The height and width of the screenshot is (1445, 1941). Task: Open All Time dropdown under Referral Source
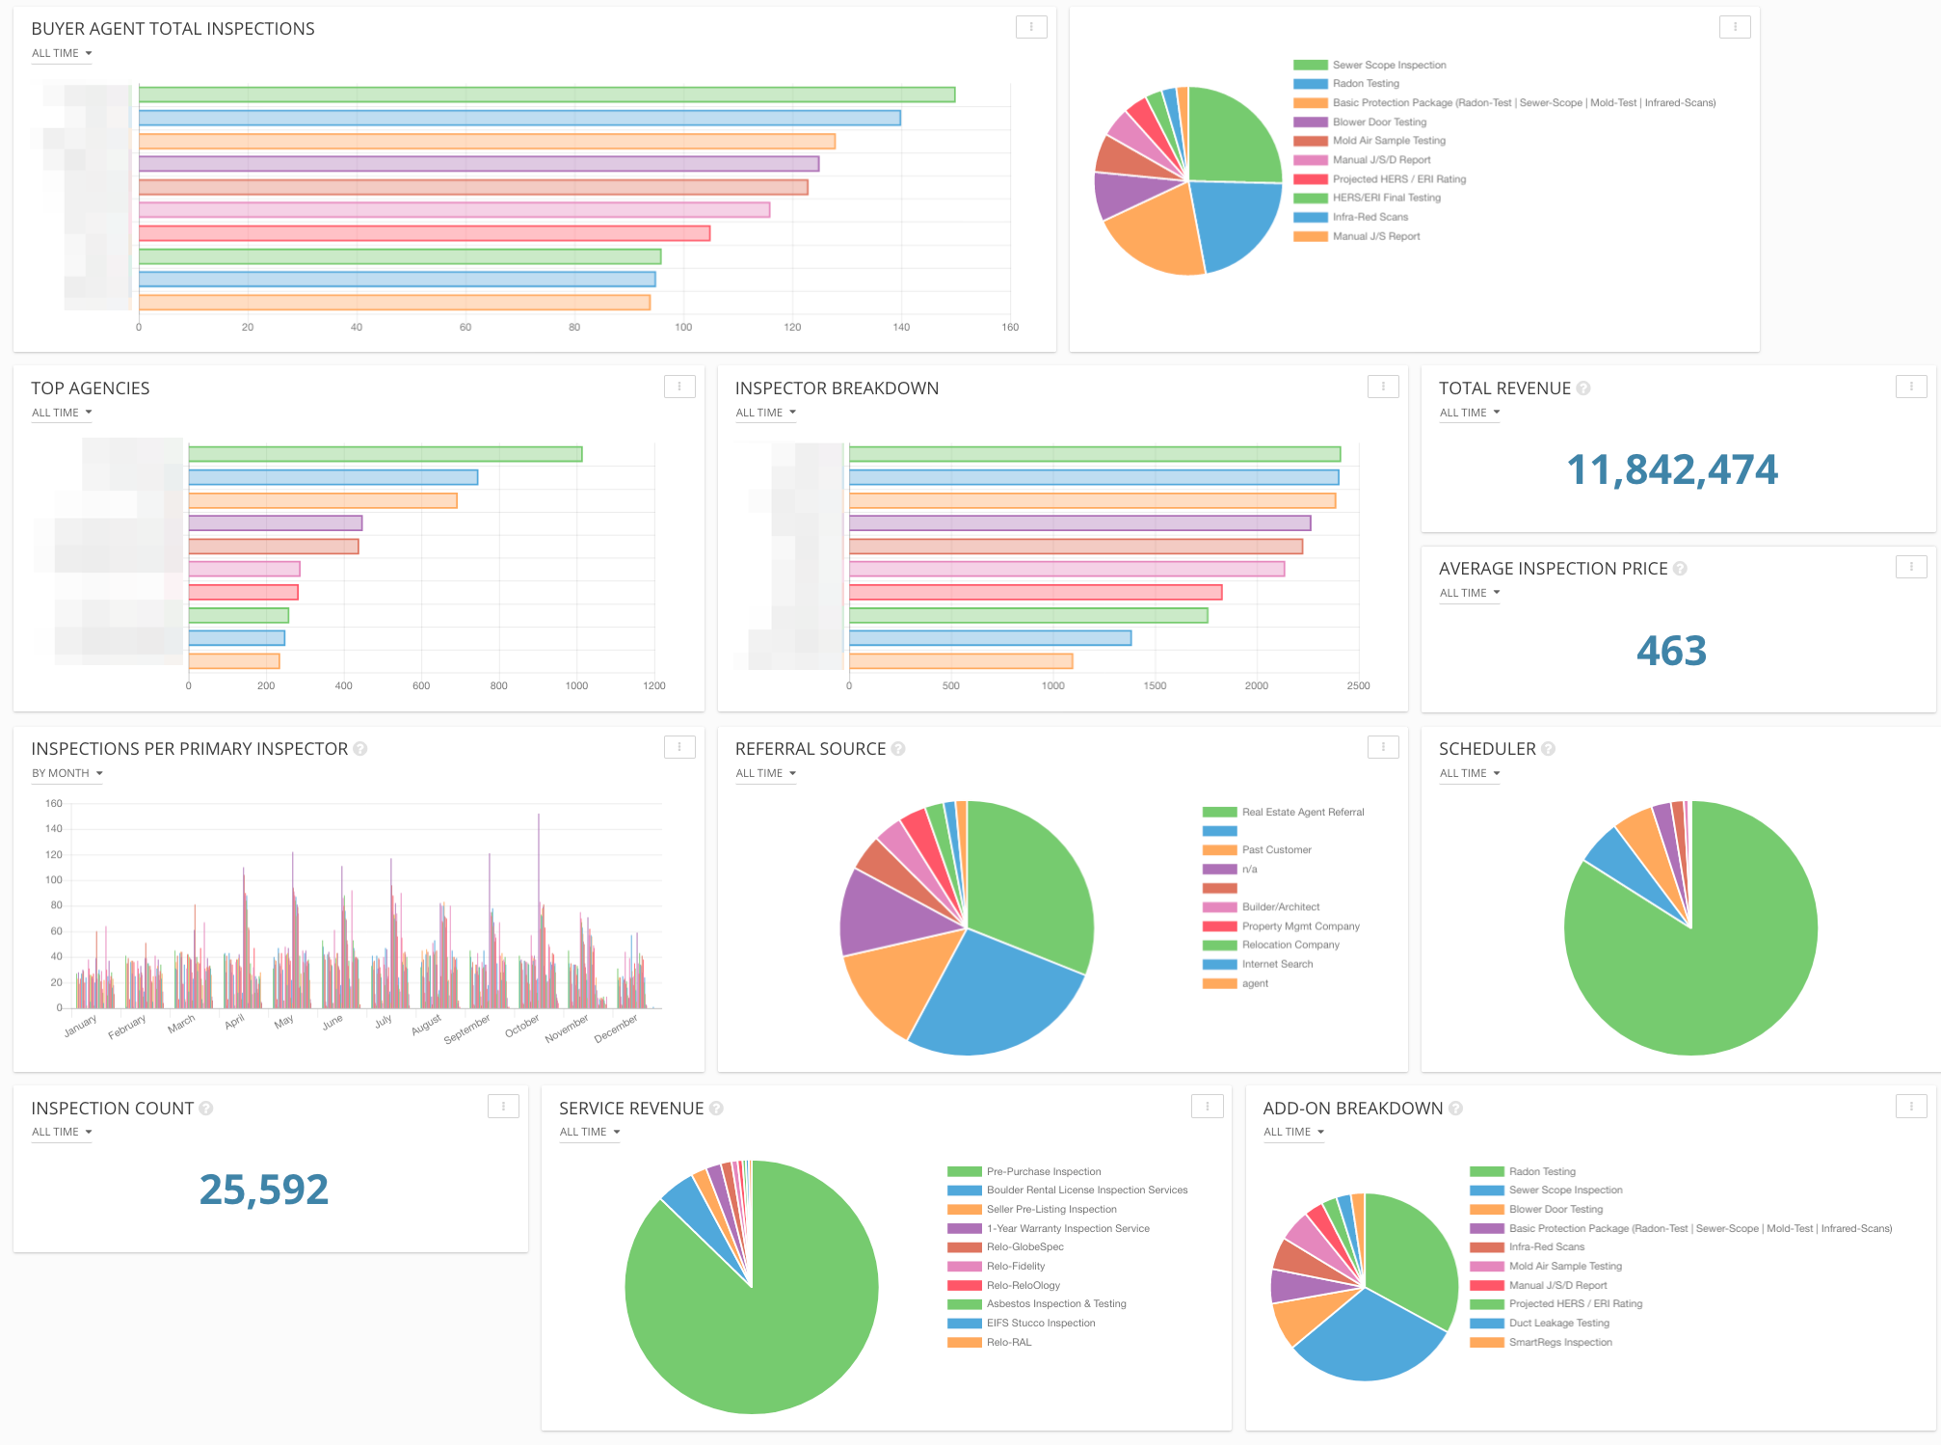[766, 774]
